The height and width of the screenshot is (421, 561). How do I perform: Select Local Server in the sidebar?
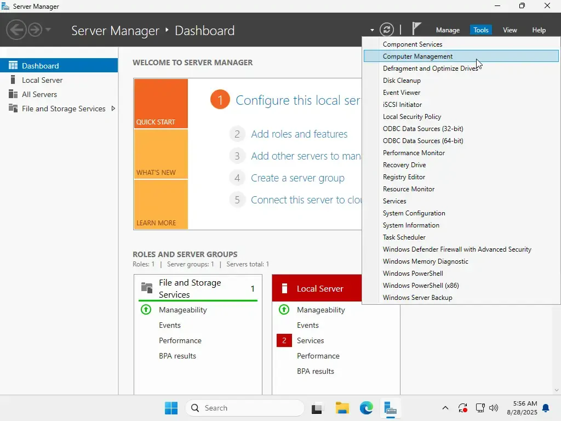pos(59,80)
